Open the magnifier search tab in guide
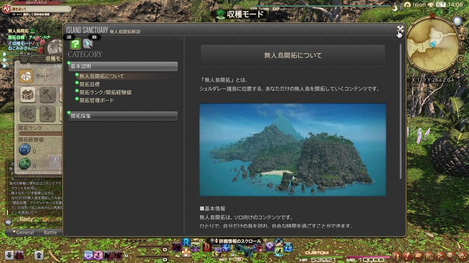This screenshot has height=263, width=469. click(87, 44)
